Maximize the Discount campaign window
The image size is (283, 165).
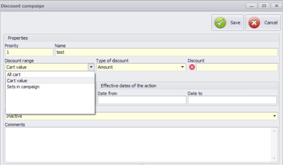[264, 6]
